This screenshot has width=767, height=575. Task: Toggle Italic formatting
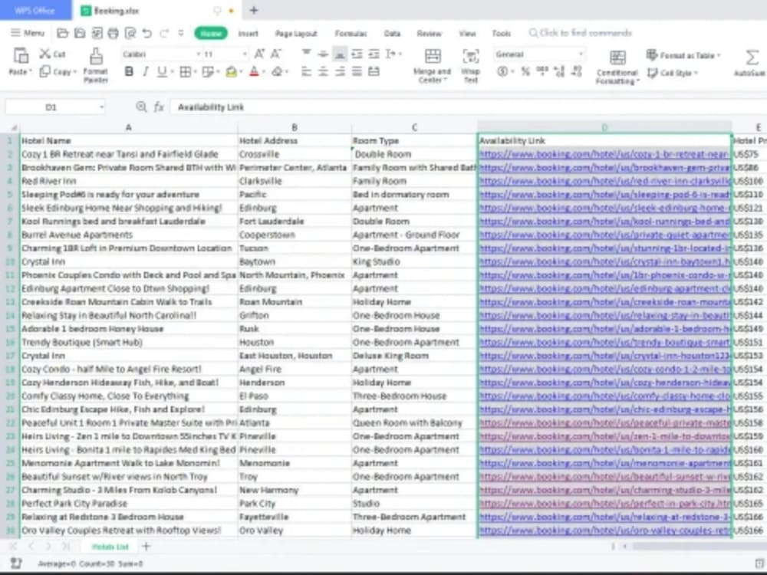pos(145,72)
